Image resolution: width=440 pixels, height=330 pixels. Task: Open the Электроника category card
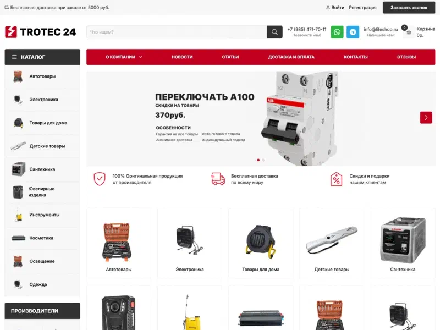click(x=190, y=244)
